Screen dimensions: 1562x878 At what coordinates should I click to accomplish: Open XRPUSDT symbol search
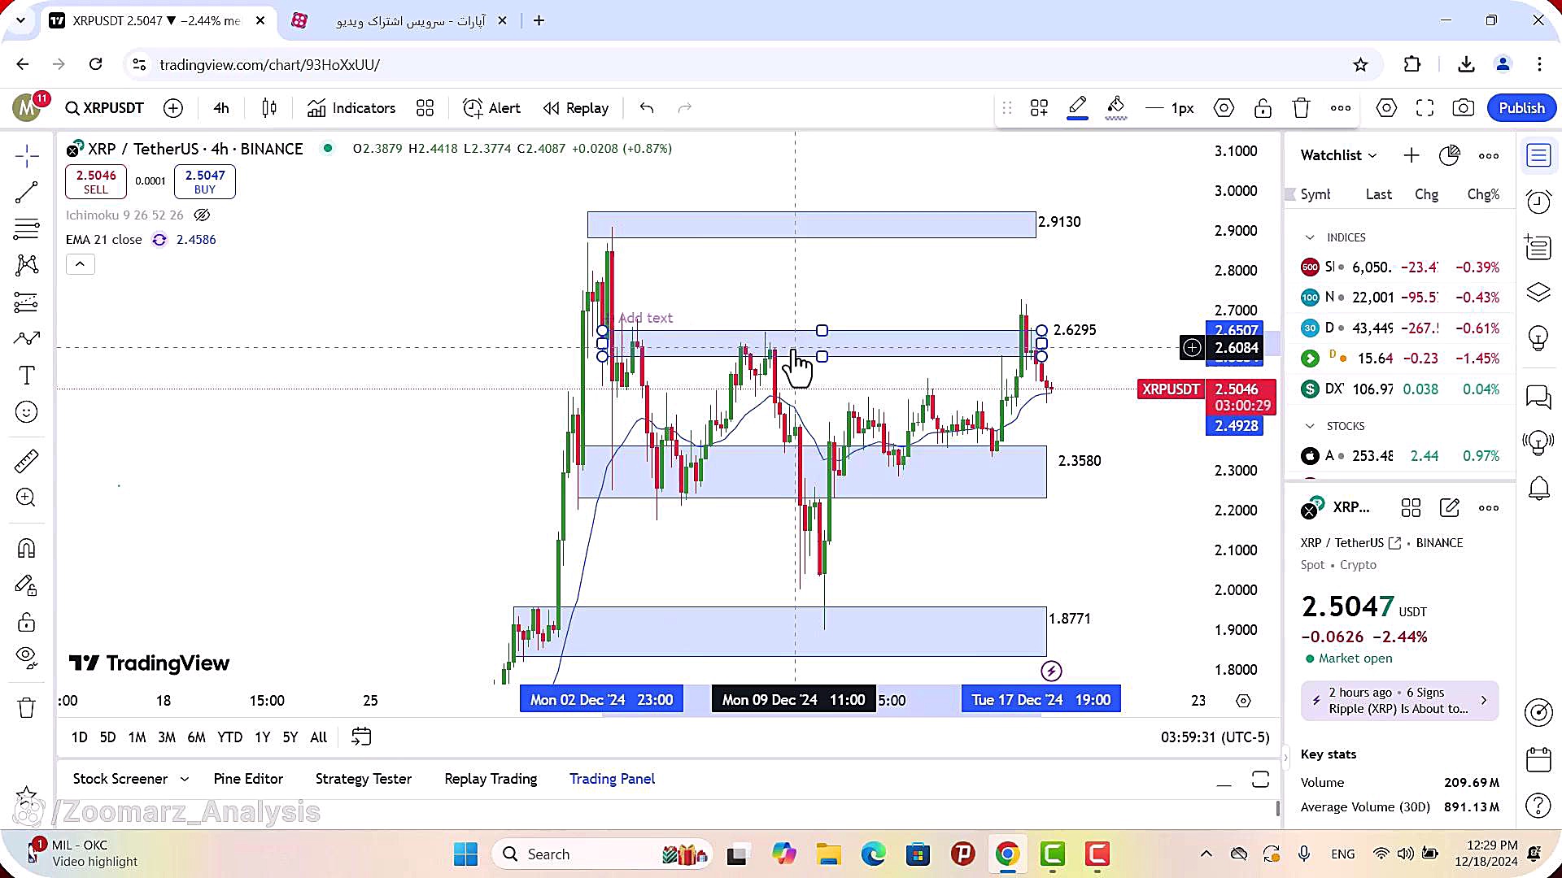pyautogui.click(x=105, y=108)
